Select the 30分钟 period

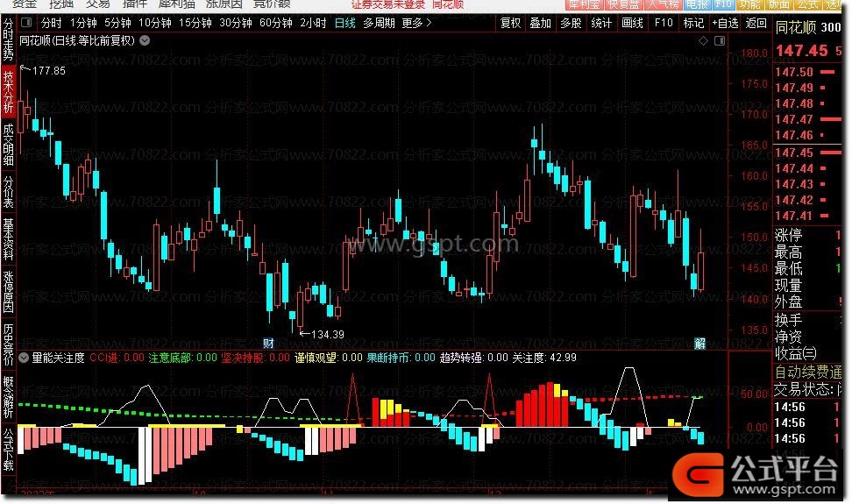pos(235,24)
